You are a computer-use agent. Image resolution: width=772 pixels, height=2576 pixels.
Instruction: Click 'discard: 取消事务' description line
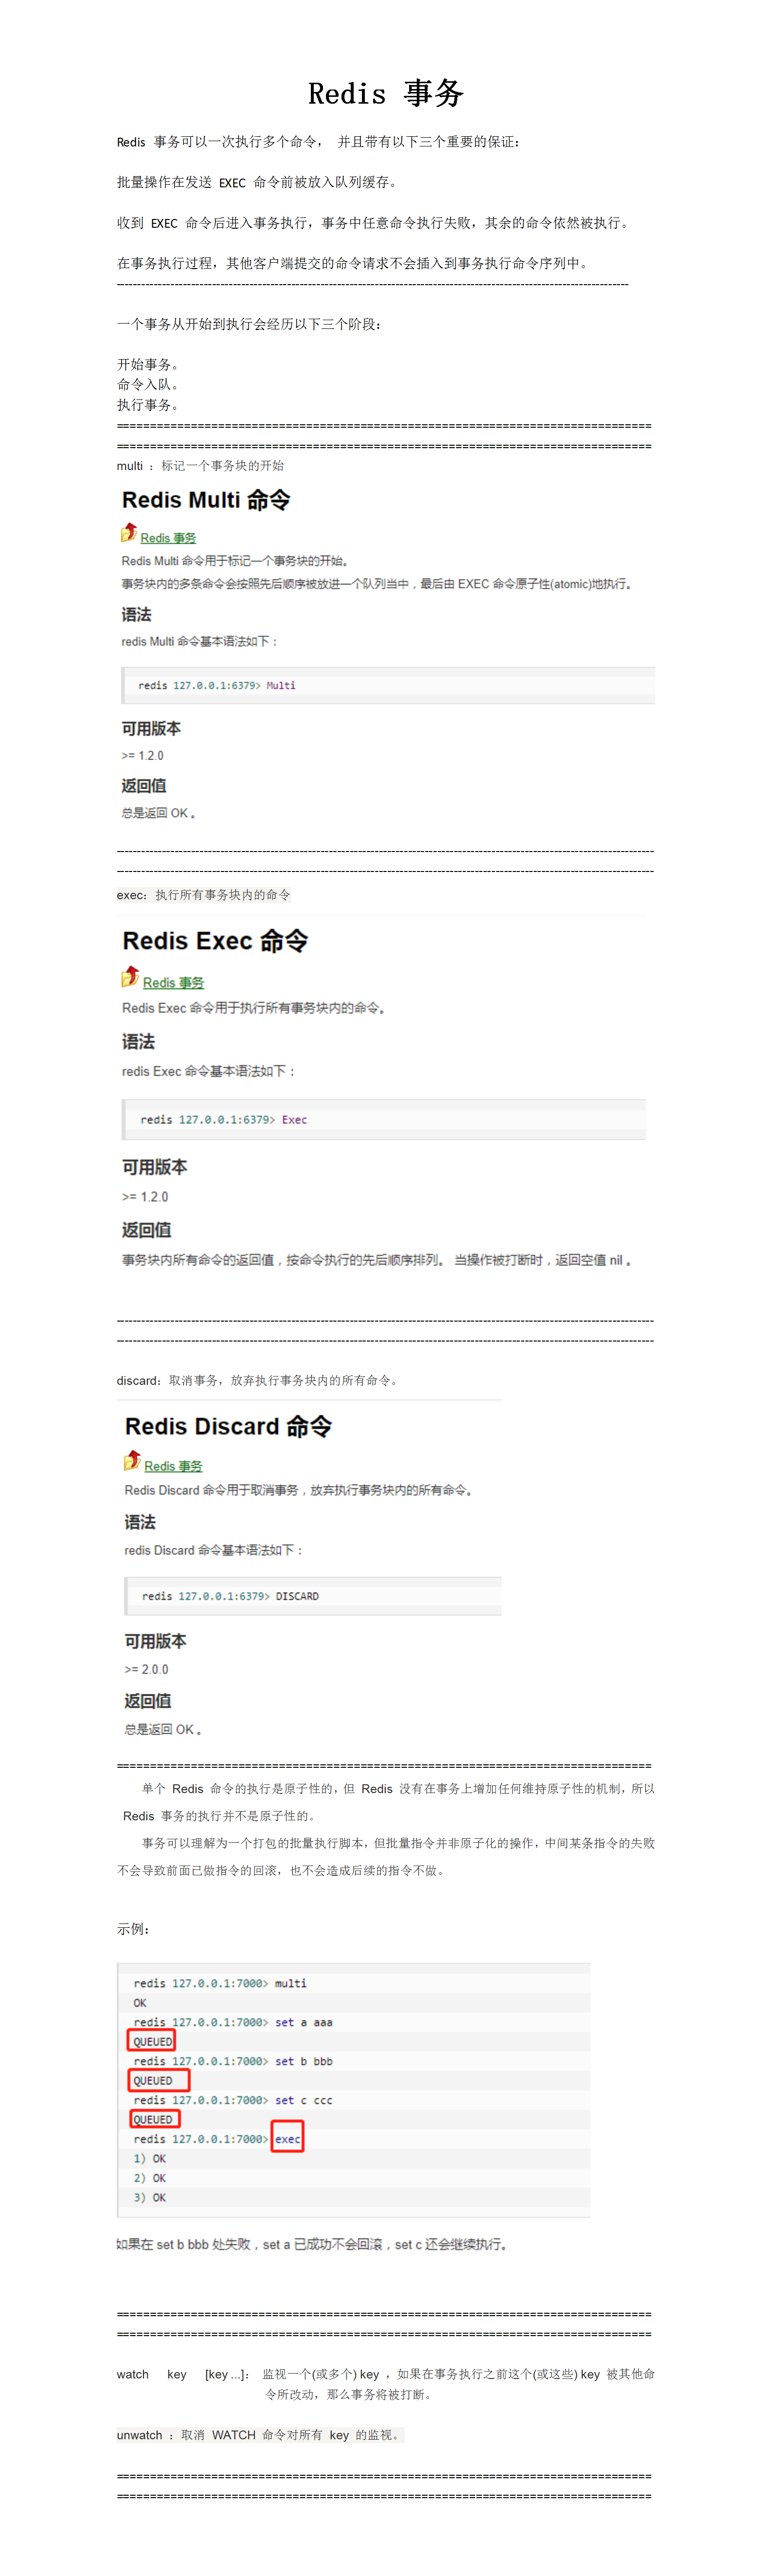(259, 1380)
